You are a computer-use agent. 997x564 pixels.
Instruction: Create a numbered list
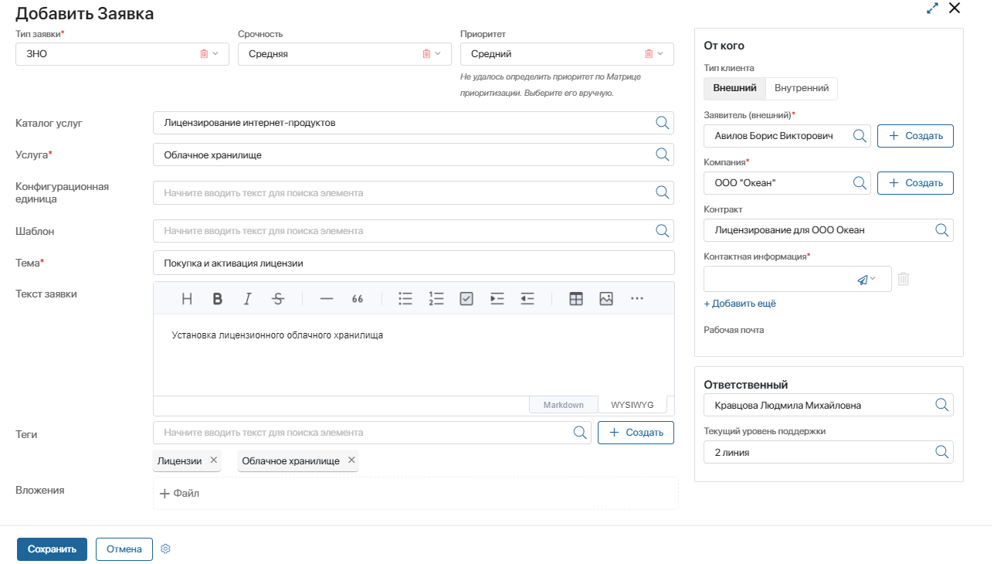[436, 299]
